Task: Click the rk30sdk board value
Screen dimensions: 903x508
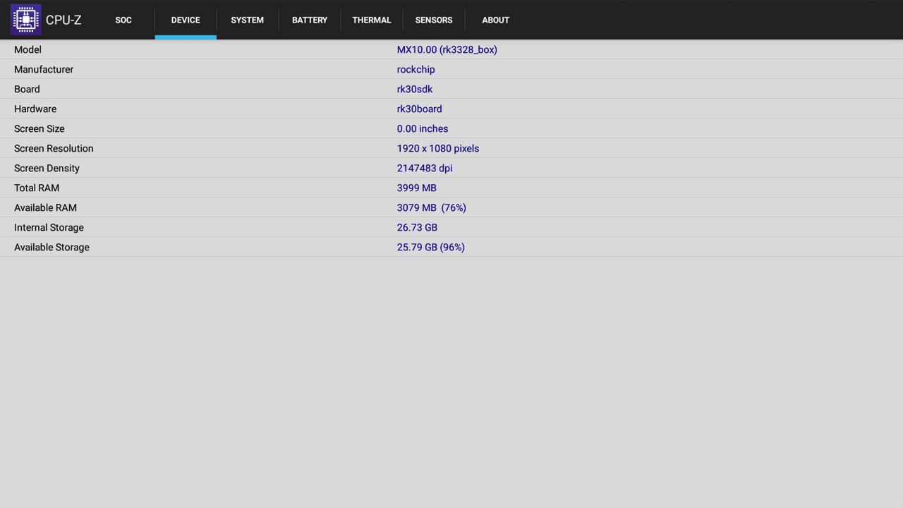Action: point(415,89)
